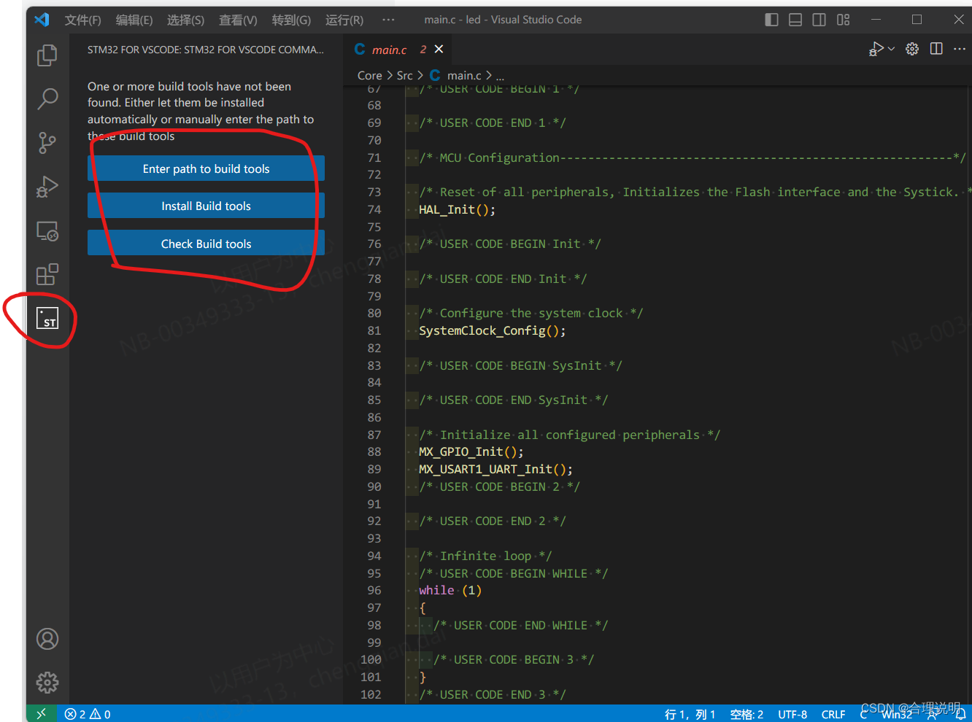Click the main.c breadcrumb segment

[463, 75]
